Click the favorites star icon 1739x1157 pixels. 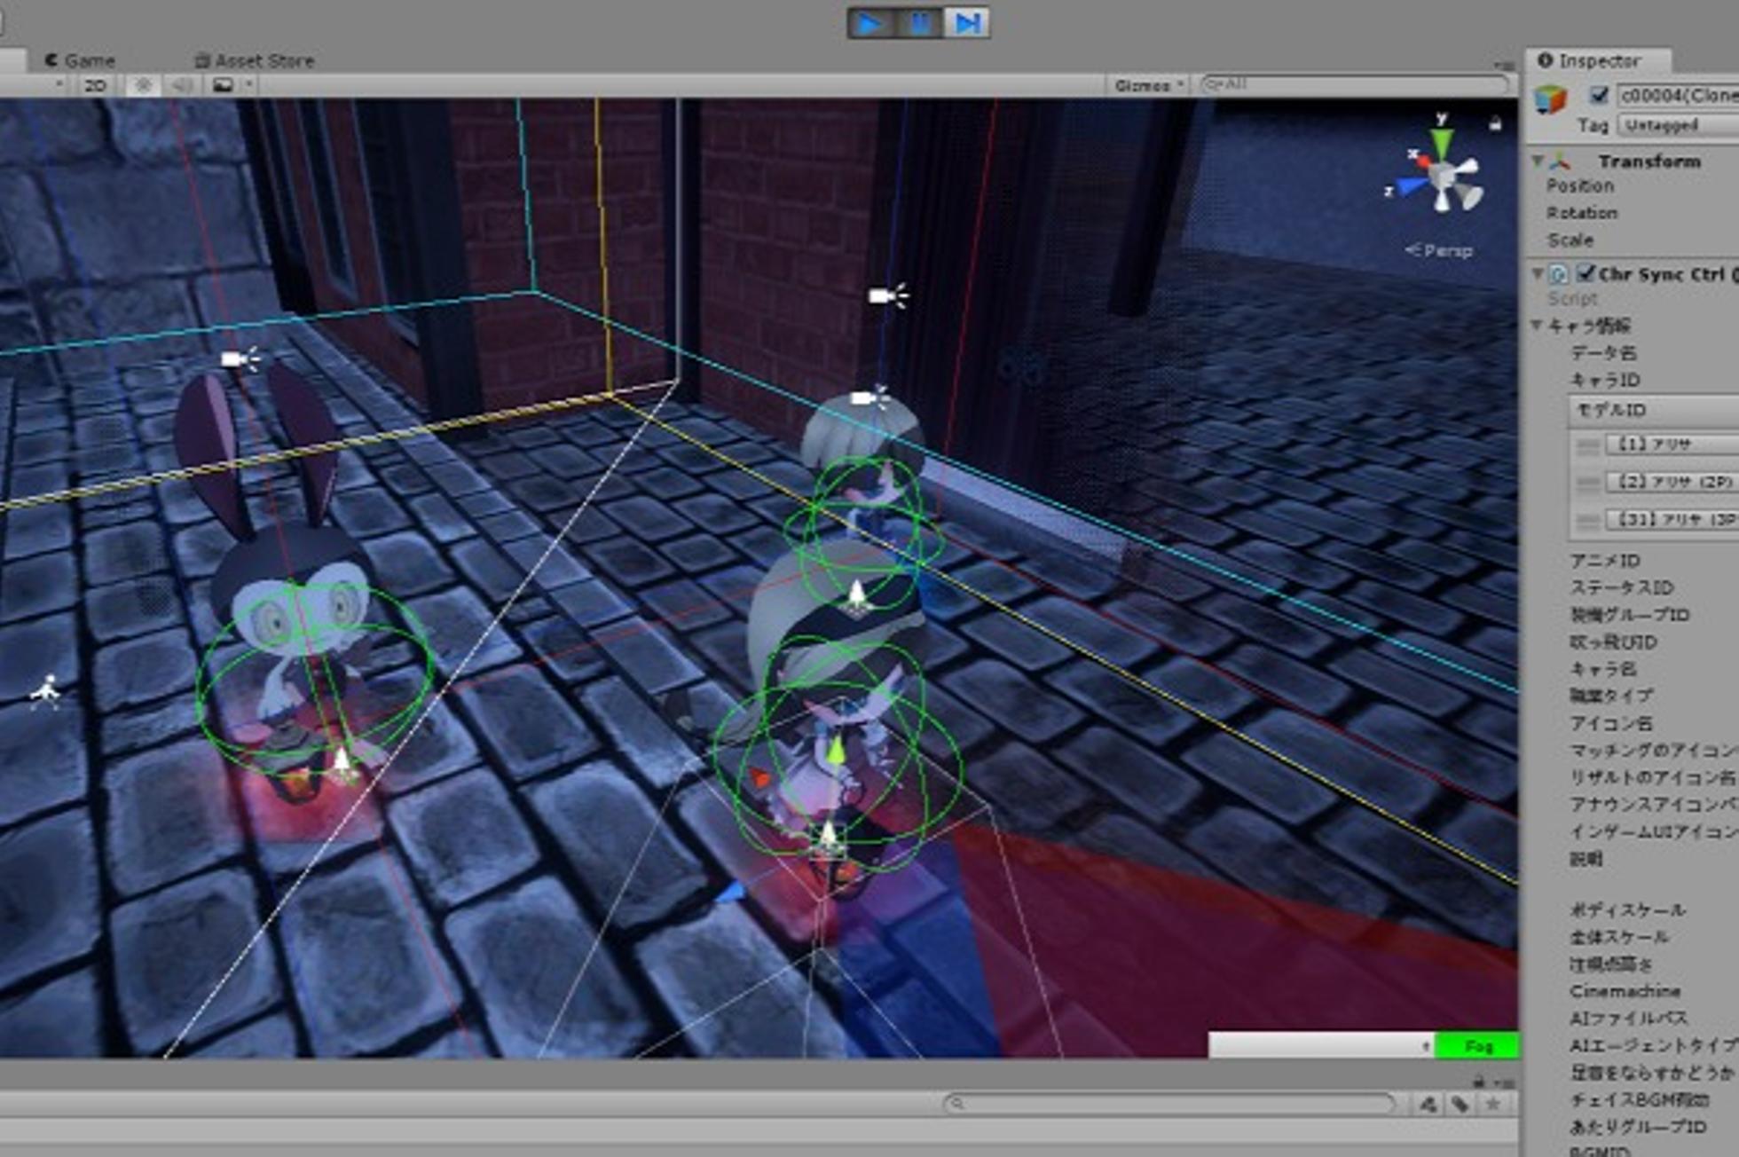tap(1493, 1104)
